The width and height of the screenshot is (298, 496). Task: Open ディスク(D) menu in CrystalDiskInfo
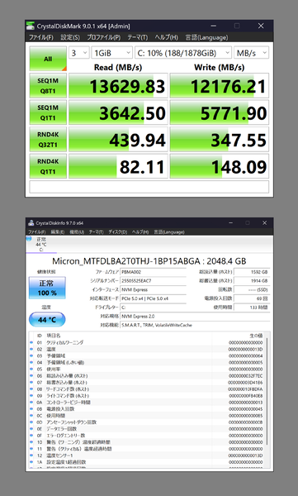click(x=117, y=231)
